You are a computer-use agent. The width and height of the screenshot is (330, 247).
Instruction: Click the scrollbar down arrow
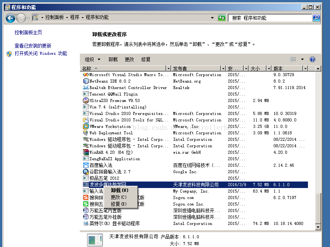pyautogui.click(x=318, y=227)
